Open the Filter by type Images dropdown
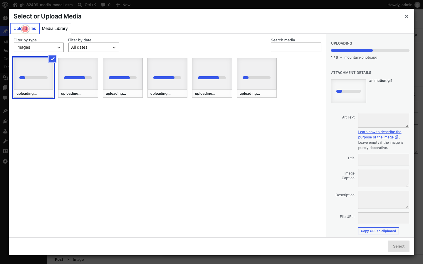Screen dimensions: 423x264 point(39,47)
